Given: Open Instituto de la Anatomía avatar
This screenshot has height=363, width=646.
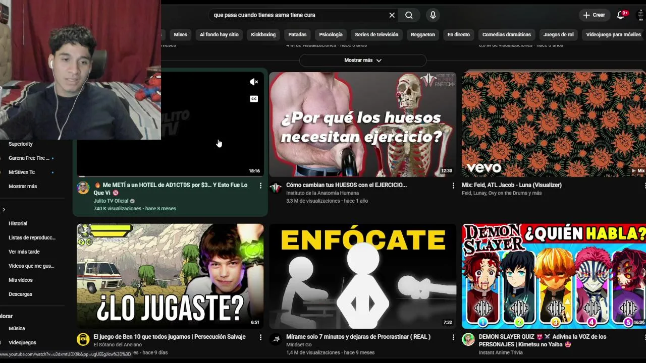Looking at the screenshot, I should tap(276, 188).
